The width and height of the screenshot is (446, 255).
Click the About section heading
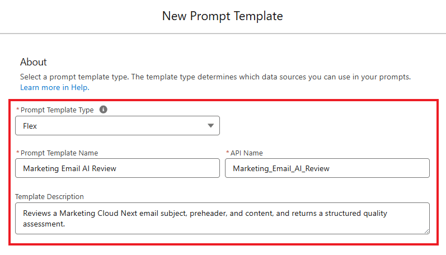pyautogui.click(x=33, y=62)
